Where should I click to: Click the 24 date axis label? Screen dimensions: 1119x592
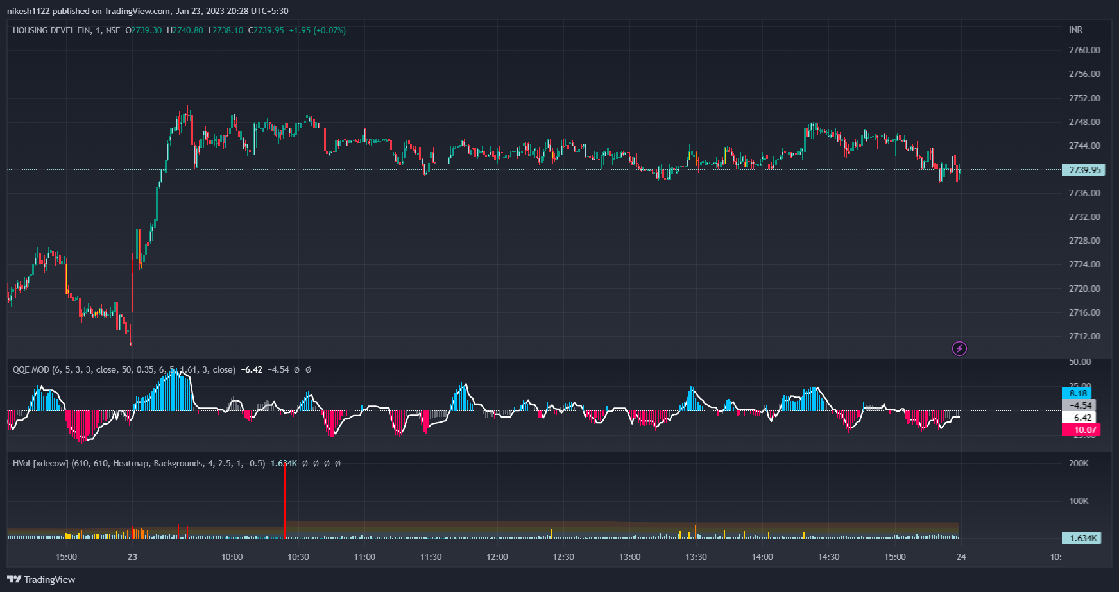(x=961, y=557)
